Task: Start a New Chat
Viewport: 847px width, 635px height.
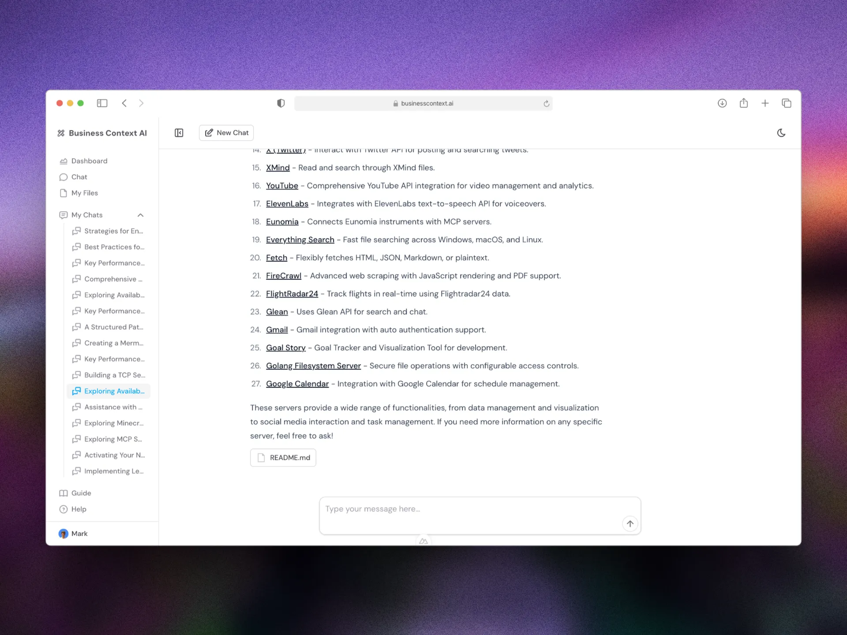Action: point(226,133)
